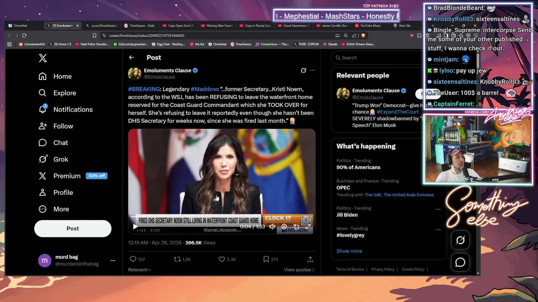The height and width of the screenshot is (302, 538).
Task: Open Emoluments Clause in Relevant people
Action: click(x=376, y=91)
